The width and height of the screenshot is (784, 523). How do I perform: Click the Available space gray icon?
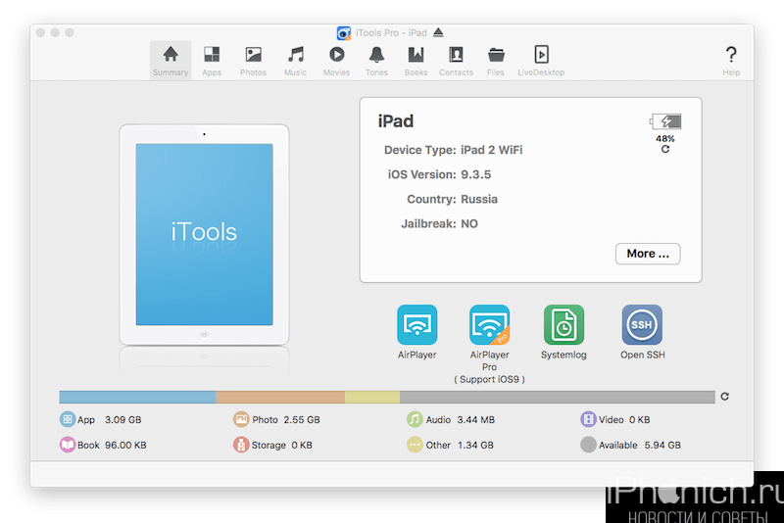pos(588,445)
